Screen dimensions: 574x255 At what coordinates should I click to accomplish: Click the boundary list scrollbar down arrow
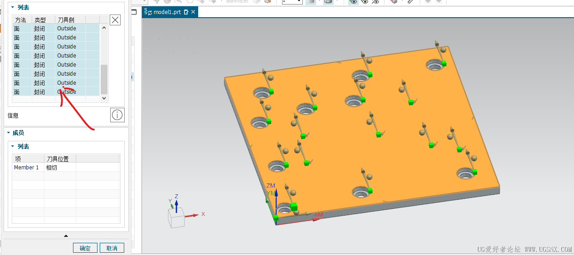(x=104, y=98)
